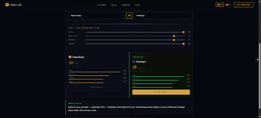
Task: Open the Namecheap tool selector field
Action: (x=96, y=15)
